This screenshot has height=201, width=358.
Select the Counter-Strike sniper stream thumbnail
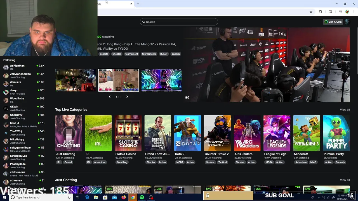click(x=119, y=80)
